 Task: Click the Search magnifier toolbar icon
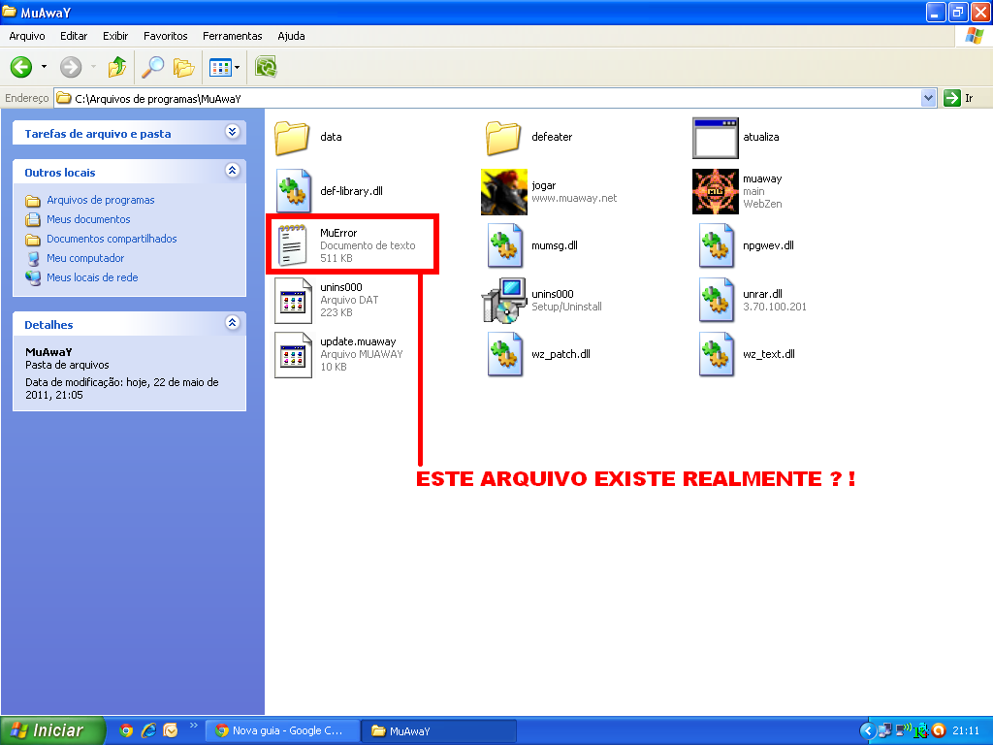pyautogui.click(x=152, y=67)
